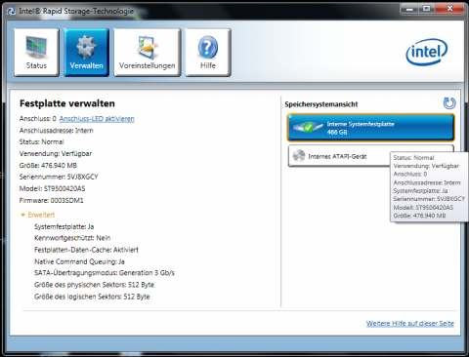Click the Intel logo

427,52
